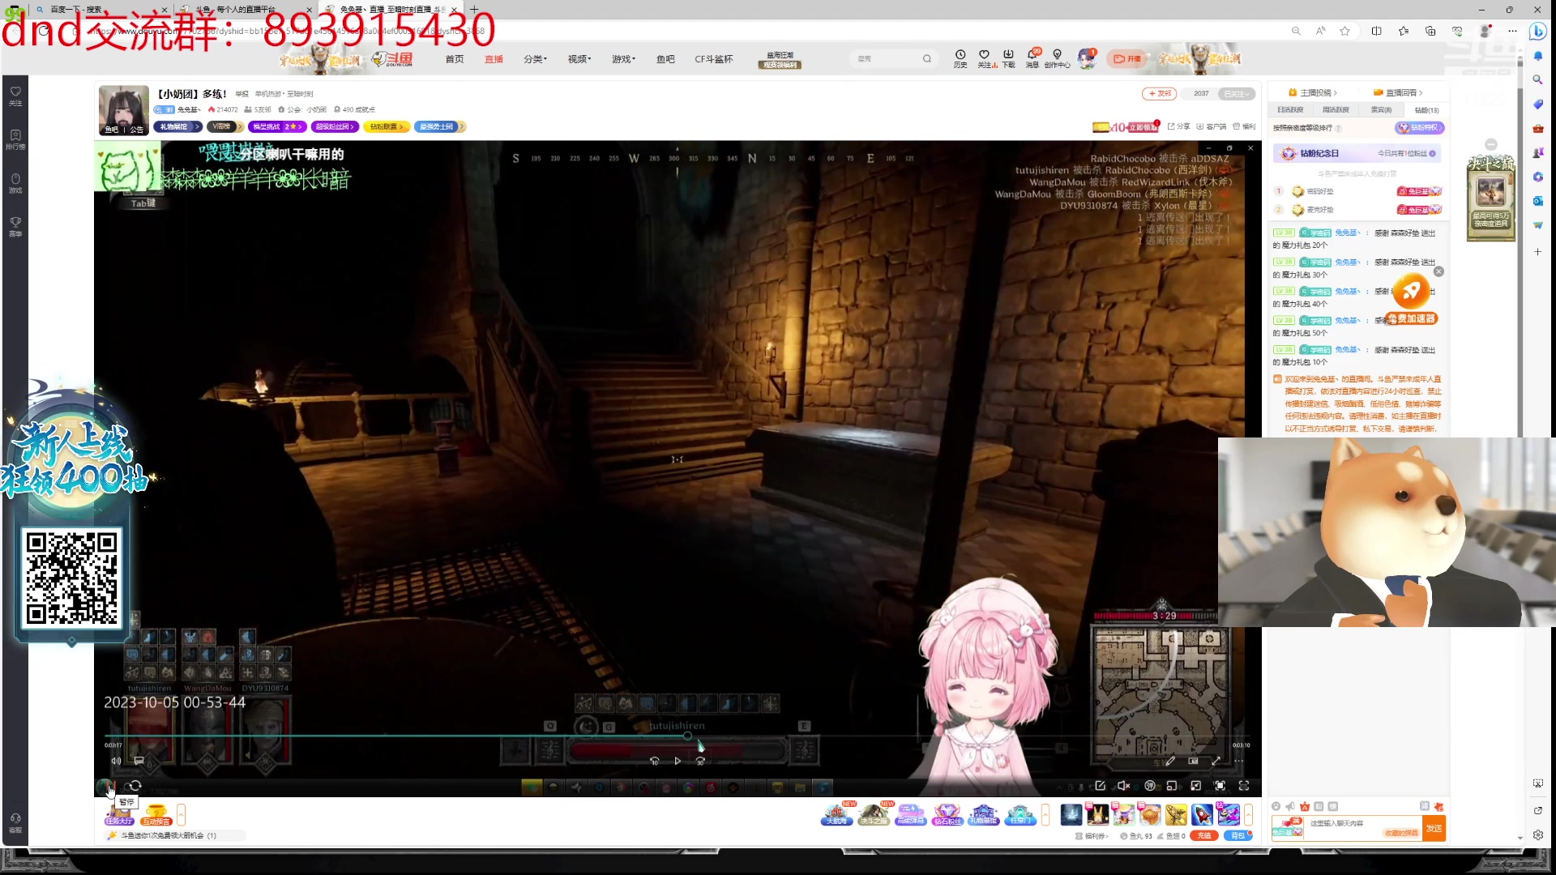Open 排行榜 icon in left sidebar

(15, 139)
